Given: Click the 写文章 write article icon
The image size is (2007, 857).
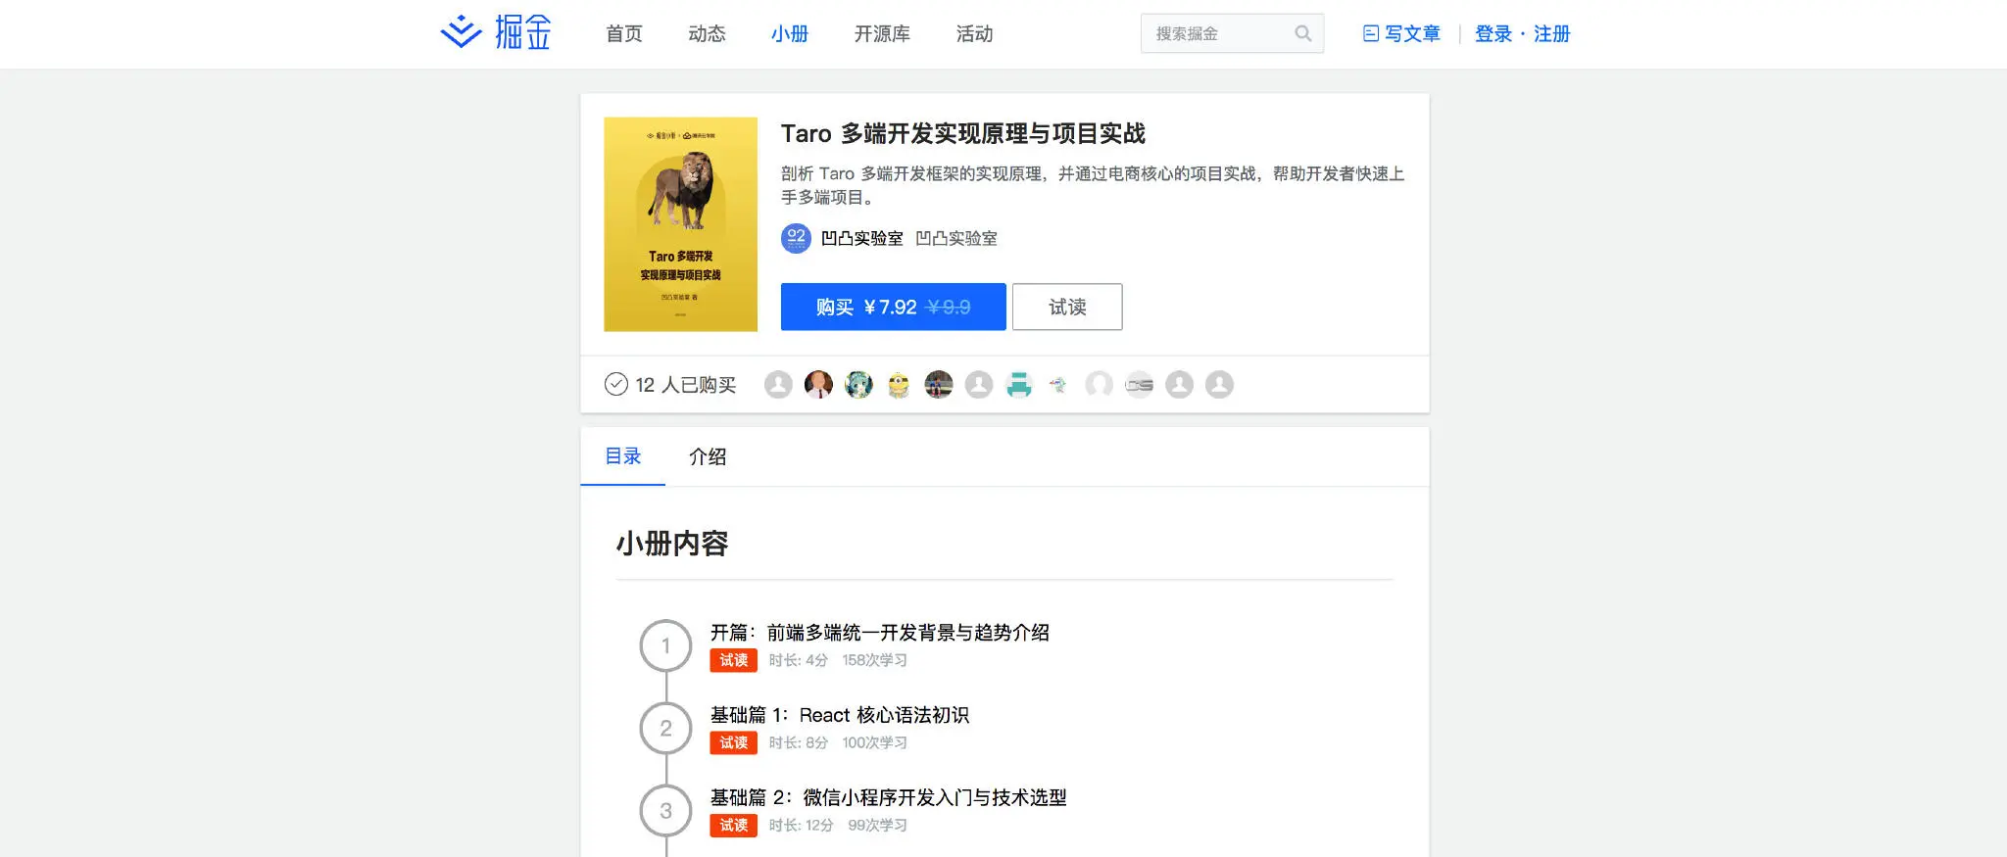Looking at the screenshot, I should (x=1371, y=33).
